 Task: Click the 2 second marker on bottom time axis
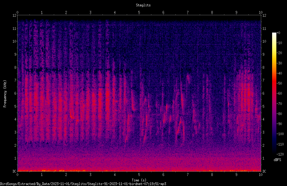coord(66,175)
